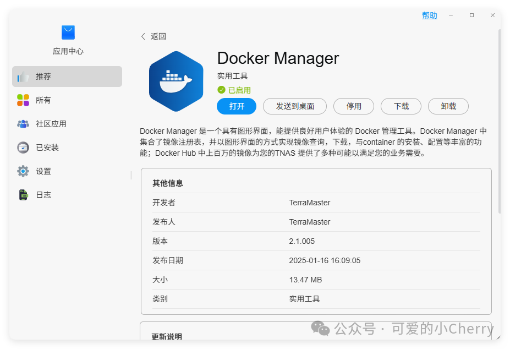Click the 其他信息 heading
Image resolution: width=510 pixels, height=349 pixels.
pos(168,183)
